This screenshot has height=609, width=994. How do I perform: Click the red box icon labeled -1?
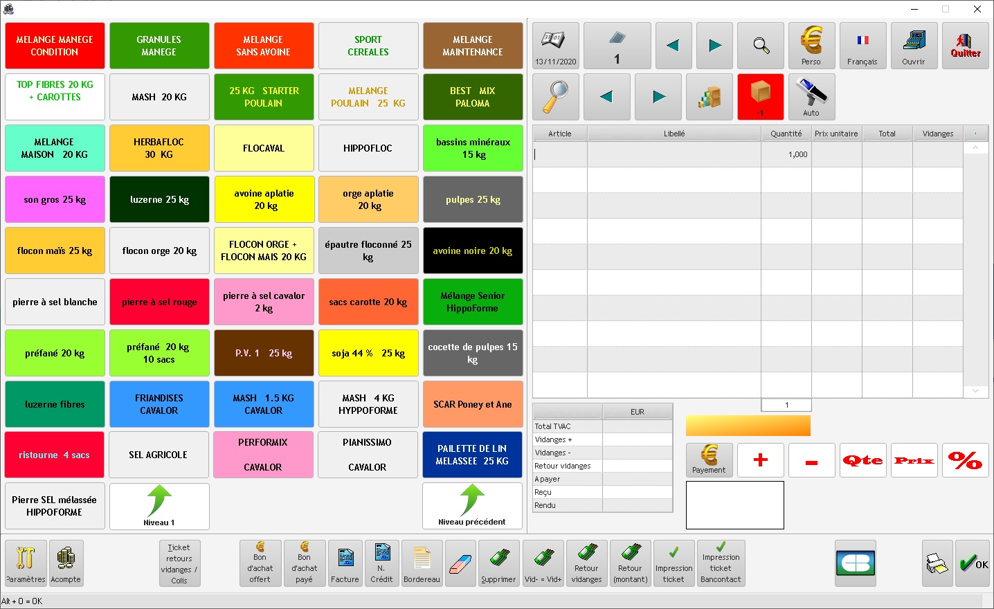point(761,97)
